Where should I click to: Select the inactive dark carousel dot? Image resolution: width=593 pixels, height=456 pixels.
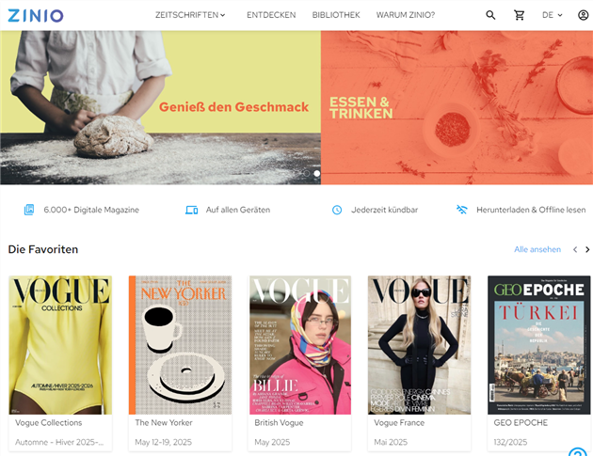point(306,173)
